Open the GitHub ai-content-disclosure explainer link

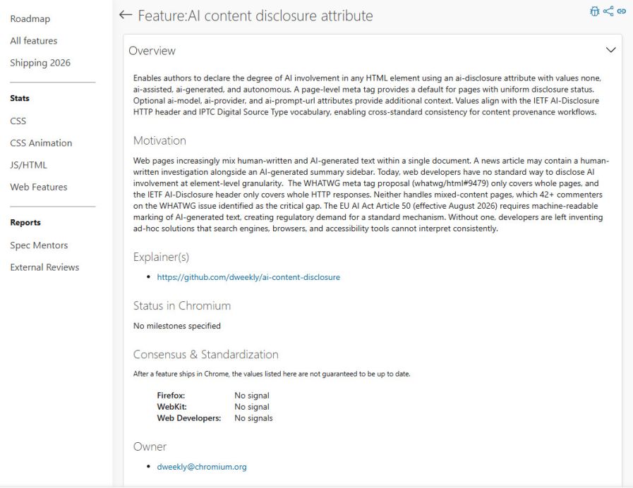coord(248,277)
